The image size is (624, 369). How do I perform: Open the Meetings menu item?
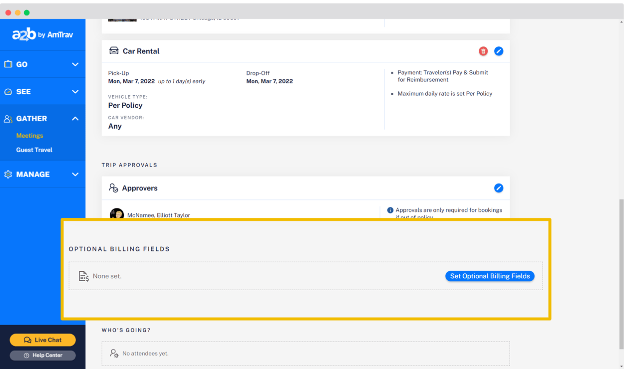(29, 135)
